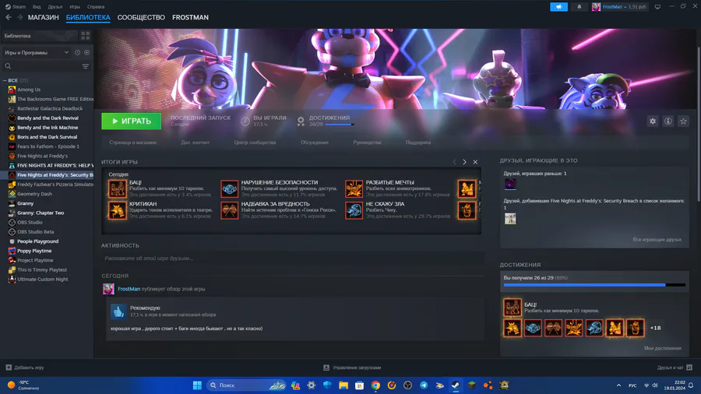Open Steam big picture monitor icon

click(657, 7)
